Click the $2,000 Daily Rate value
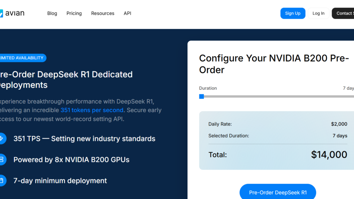Viewport: 354px width, 199px height. [339, 124]
